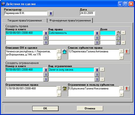Minimize the Действия по сделке window
Screen dimensions: 135x115
pos(120,4)
